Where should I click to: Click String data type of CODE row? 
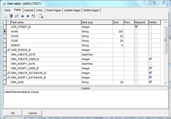click(85, 41)
